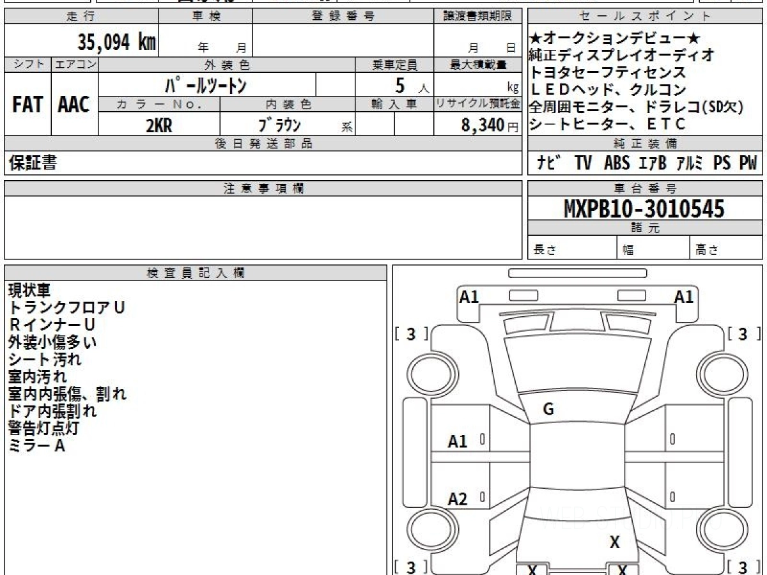Select the シート汚れ note

click(45, 359)
